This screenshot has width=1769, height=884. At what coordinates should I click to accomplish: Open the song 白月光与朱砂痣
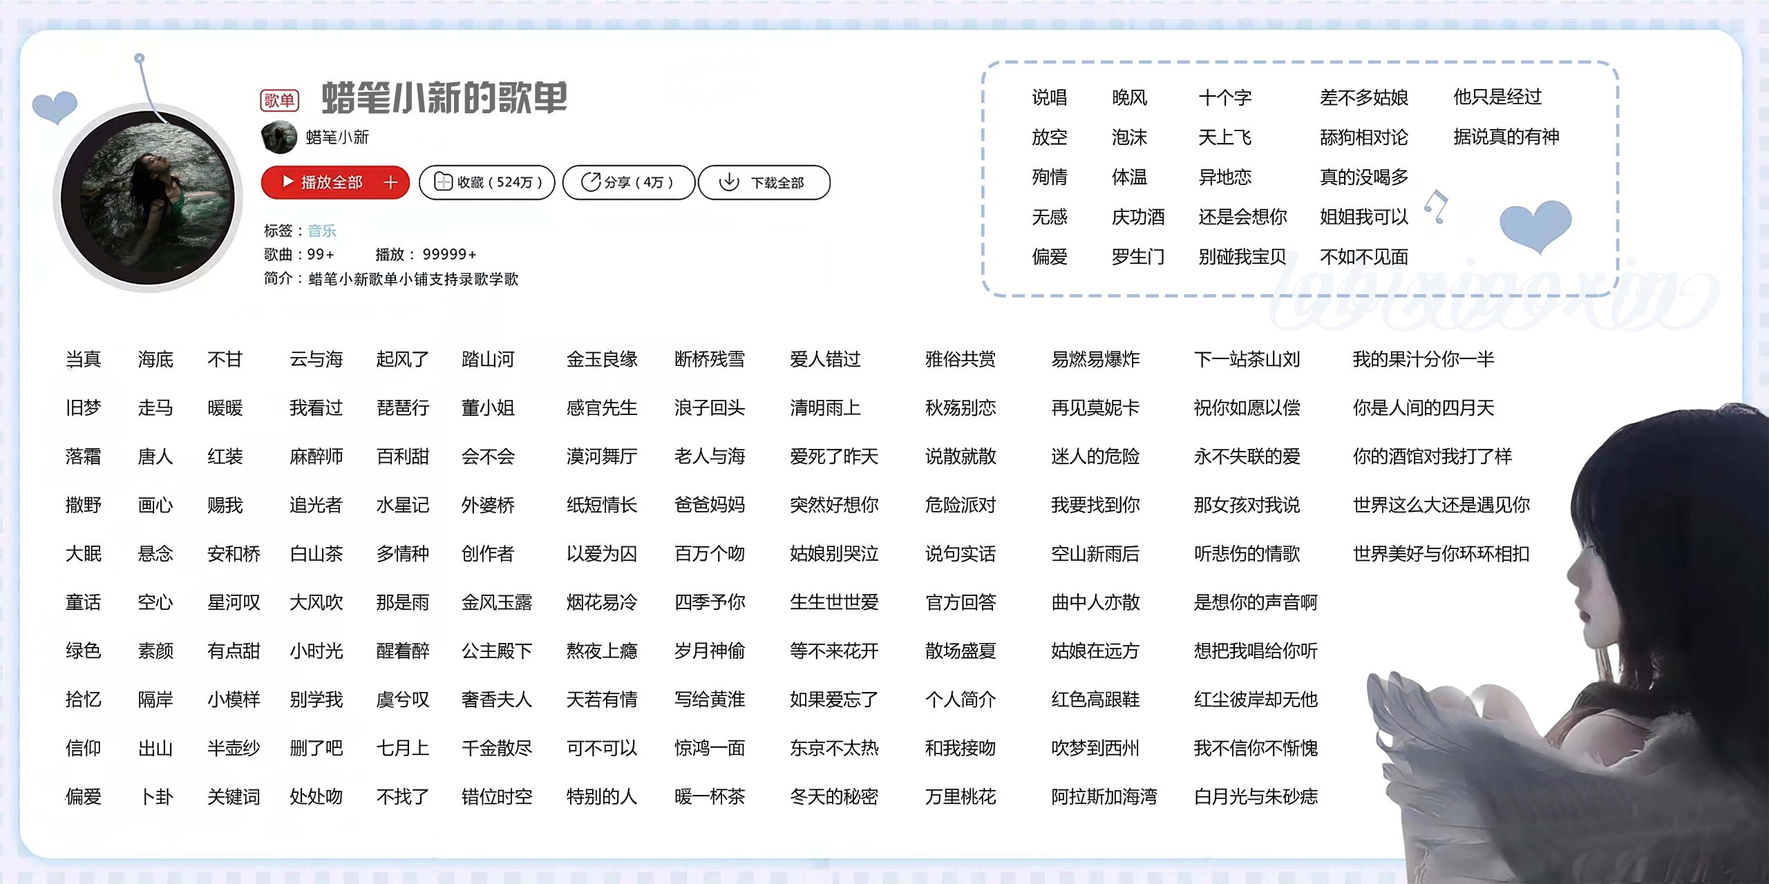pos(1256,796)
